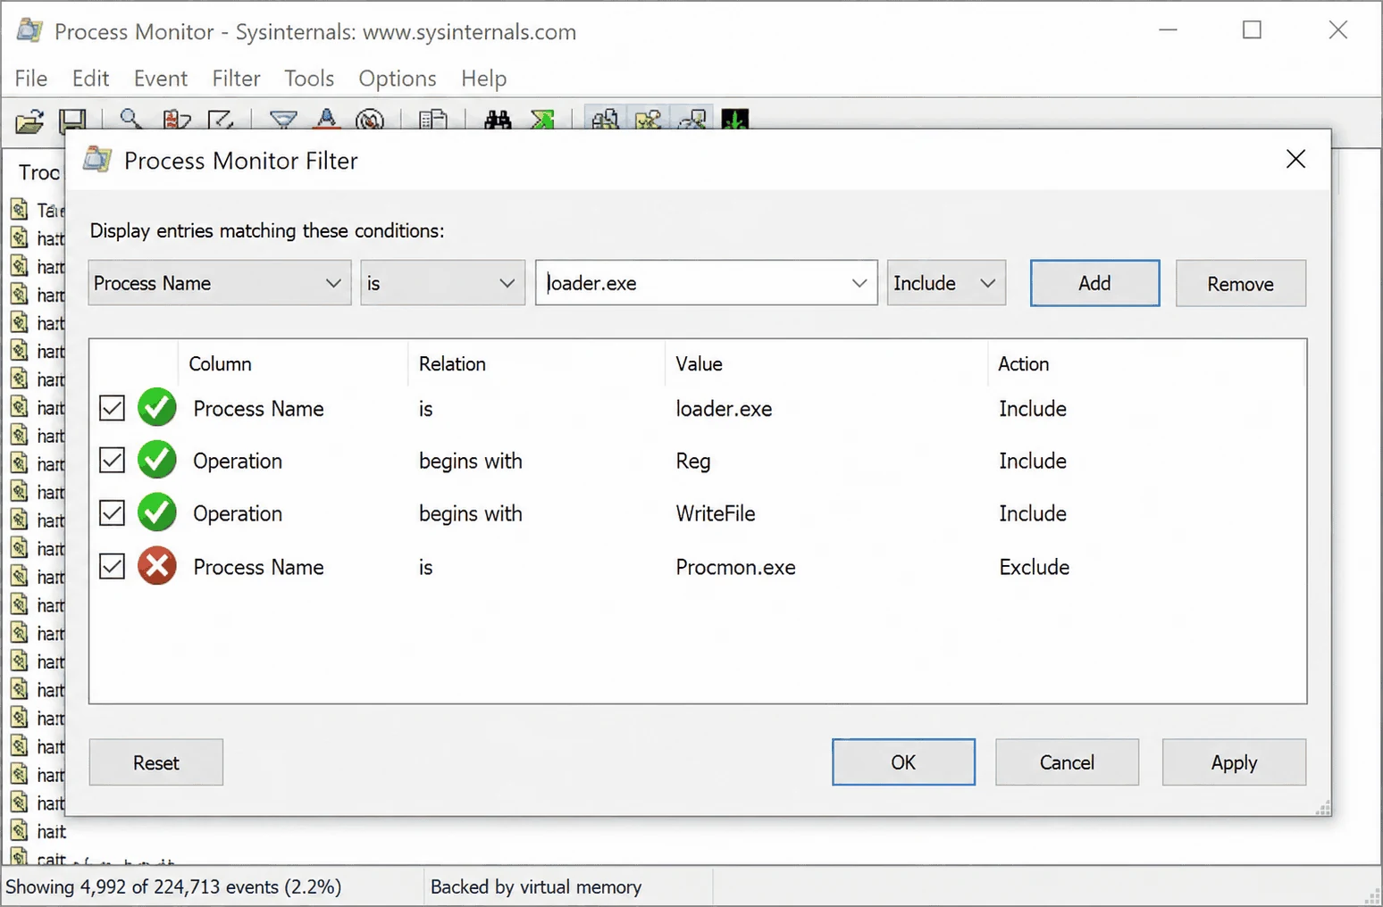
Task: Open the Options menu
Action: pos(398,79)
